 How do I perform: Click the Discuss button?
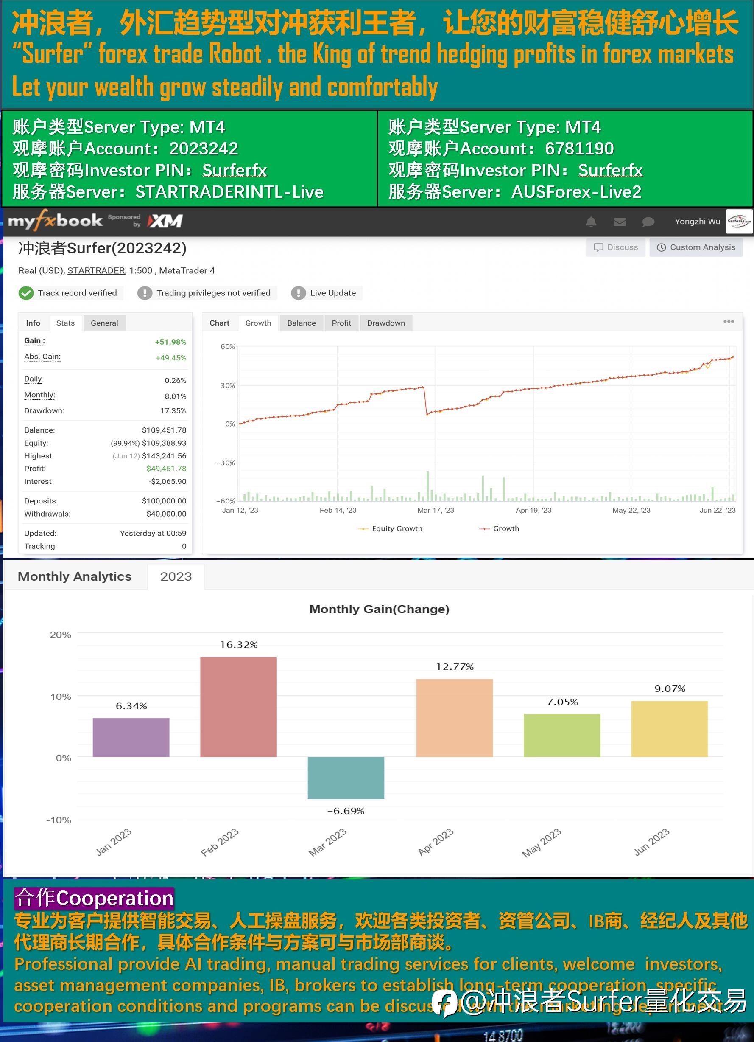tap(616, 247)
